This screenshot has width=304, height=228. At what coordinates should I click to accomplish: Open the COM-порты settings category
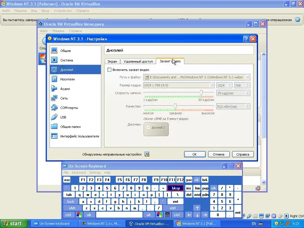(75, 107)
